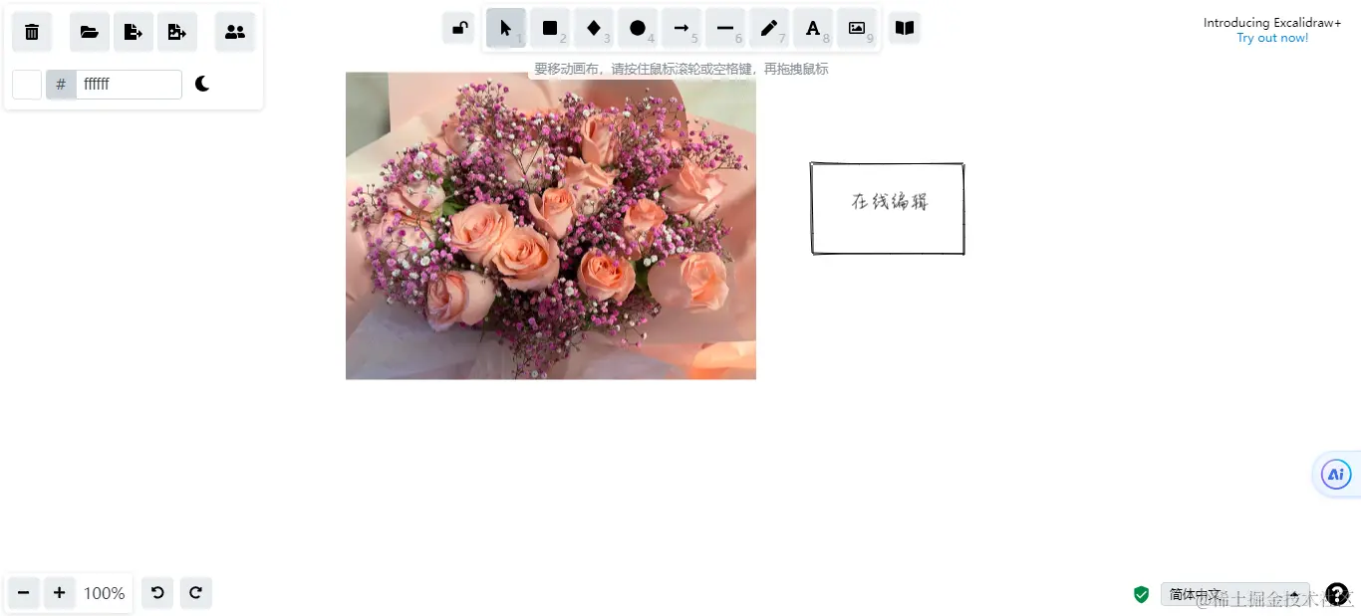The width and height of the screenshot is (1361, 616).
Task: Redo the last action
Action: point(196,593)
